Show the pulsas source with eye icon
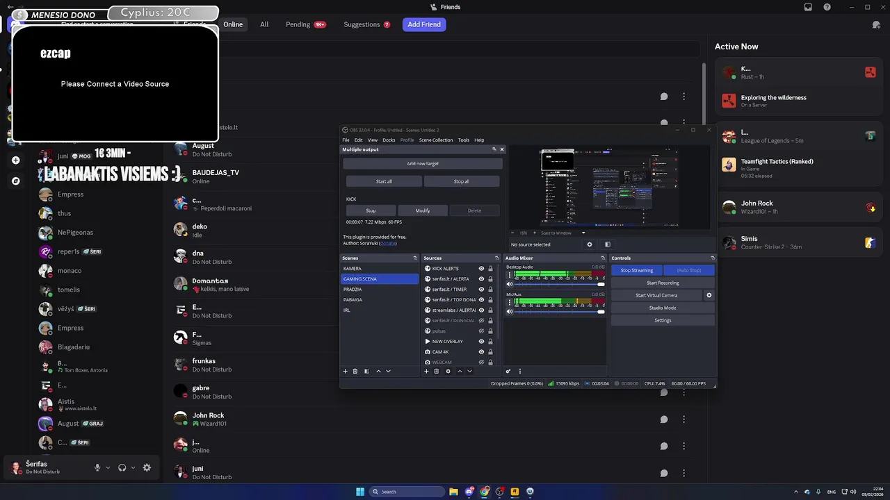 (481, 331)
